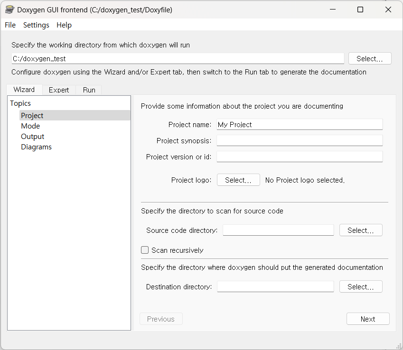Click the Topics header label

click(20, 103)
